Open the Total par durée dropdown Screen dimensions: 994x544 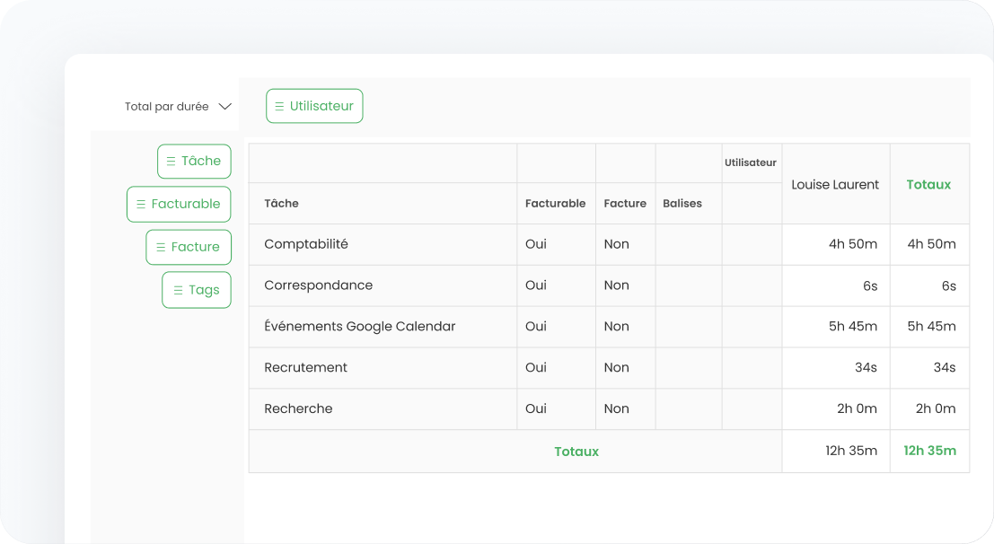178,107
